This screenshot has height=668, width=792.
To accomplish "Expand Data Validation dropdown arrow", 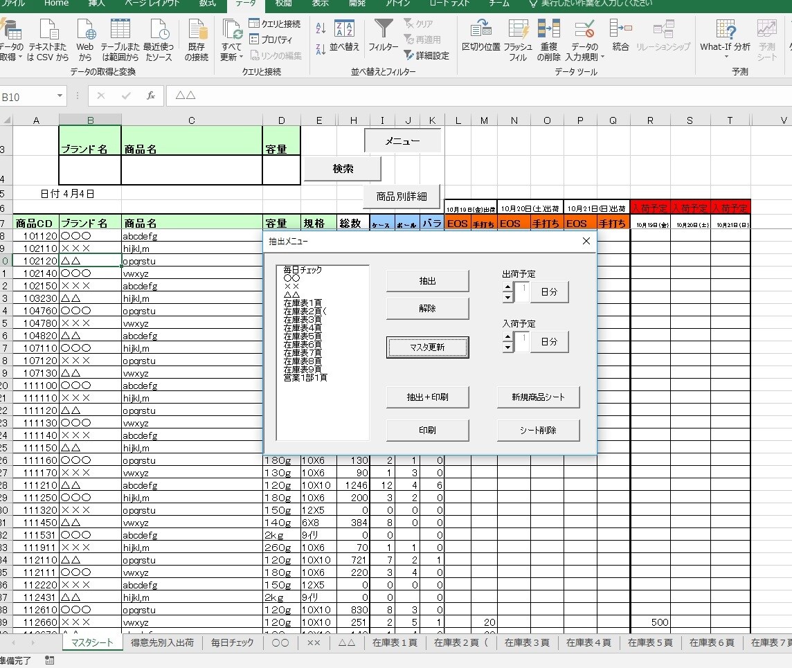I will coord(602,57).
